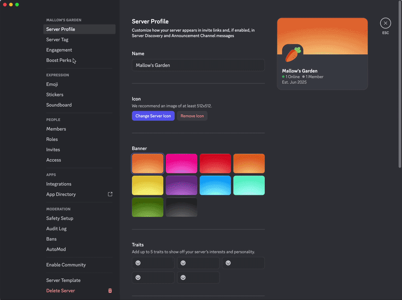
Task: Click the server Name input field
Action: pos(198,65)
